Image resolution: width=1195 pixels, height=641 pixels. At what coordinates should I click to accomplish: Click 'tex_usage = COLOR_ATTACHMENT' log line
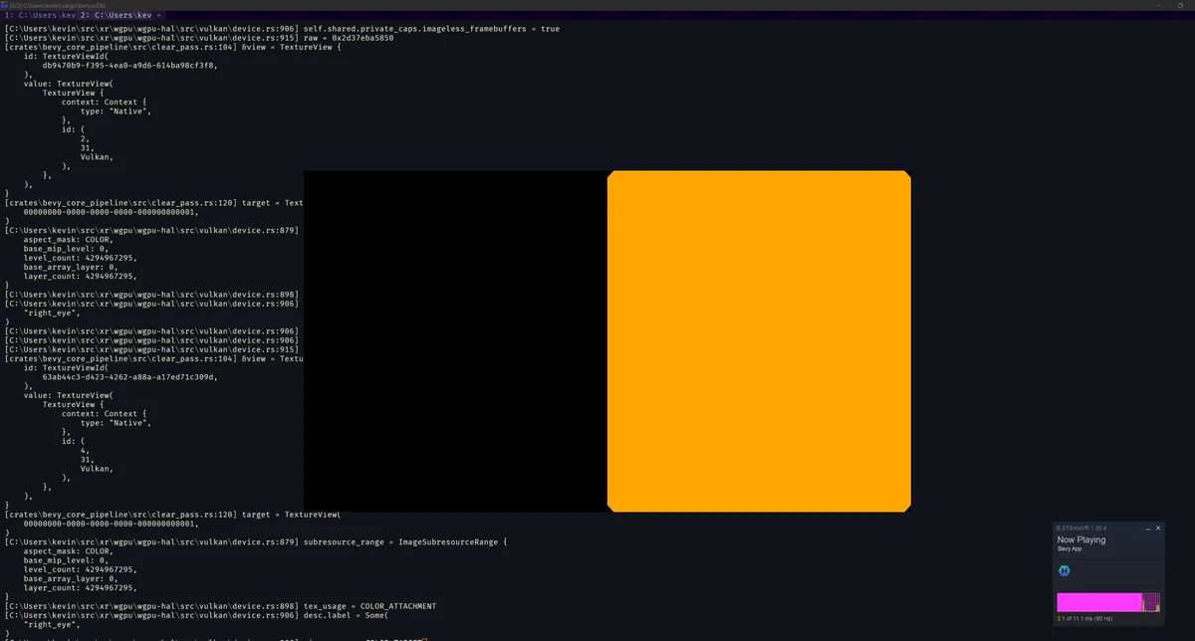(221, 605)
